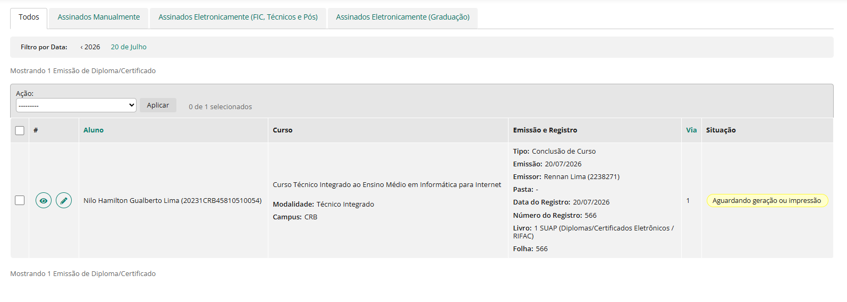847x302 pixels.
Task: Open Assinados Eletronicamente (FIC, Técnicos e Pós) tab
Action: [x=238, y=17]
